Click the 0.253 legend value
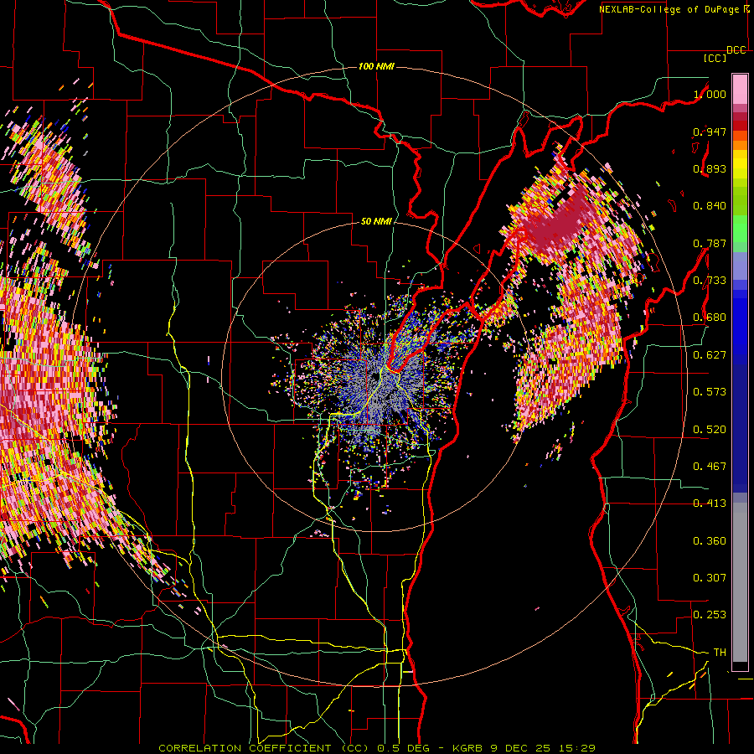This screenshot has height=754, width=754. [710, 615]
